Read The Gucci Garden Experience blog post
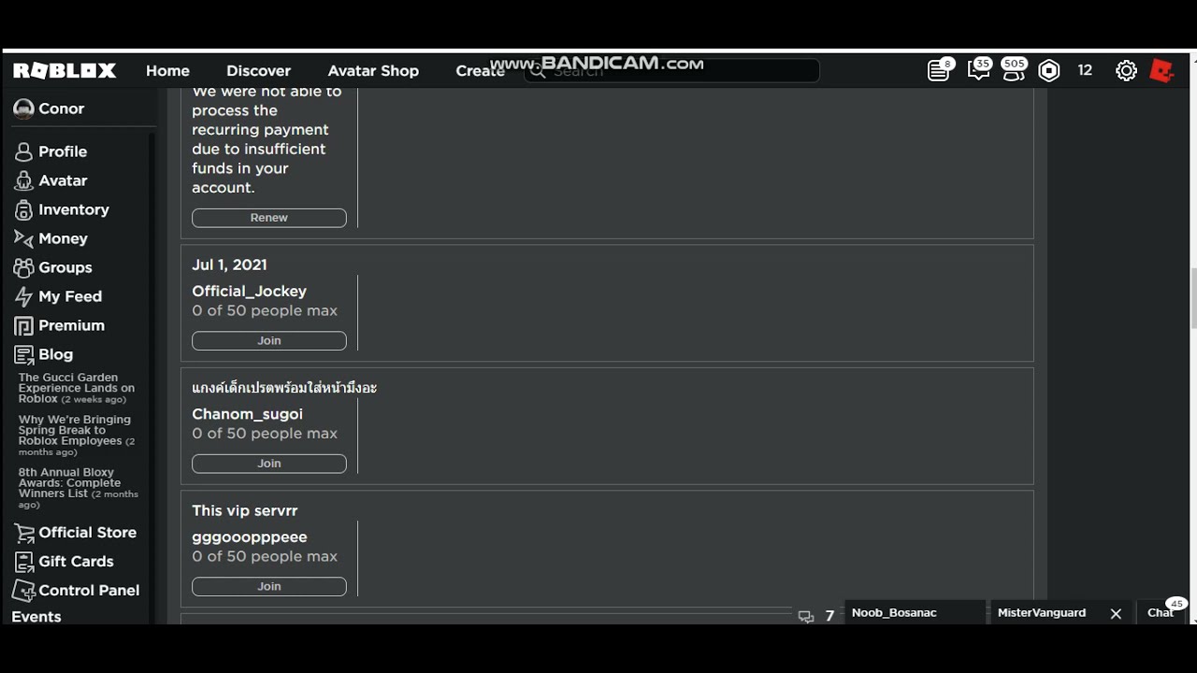1197x673 pixels. point(77,388)
